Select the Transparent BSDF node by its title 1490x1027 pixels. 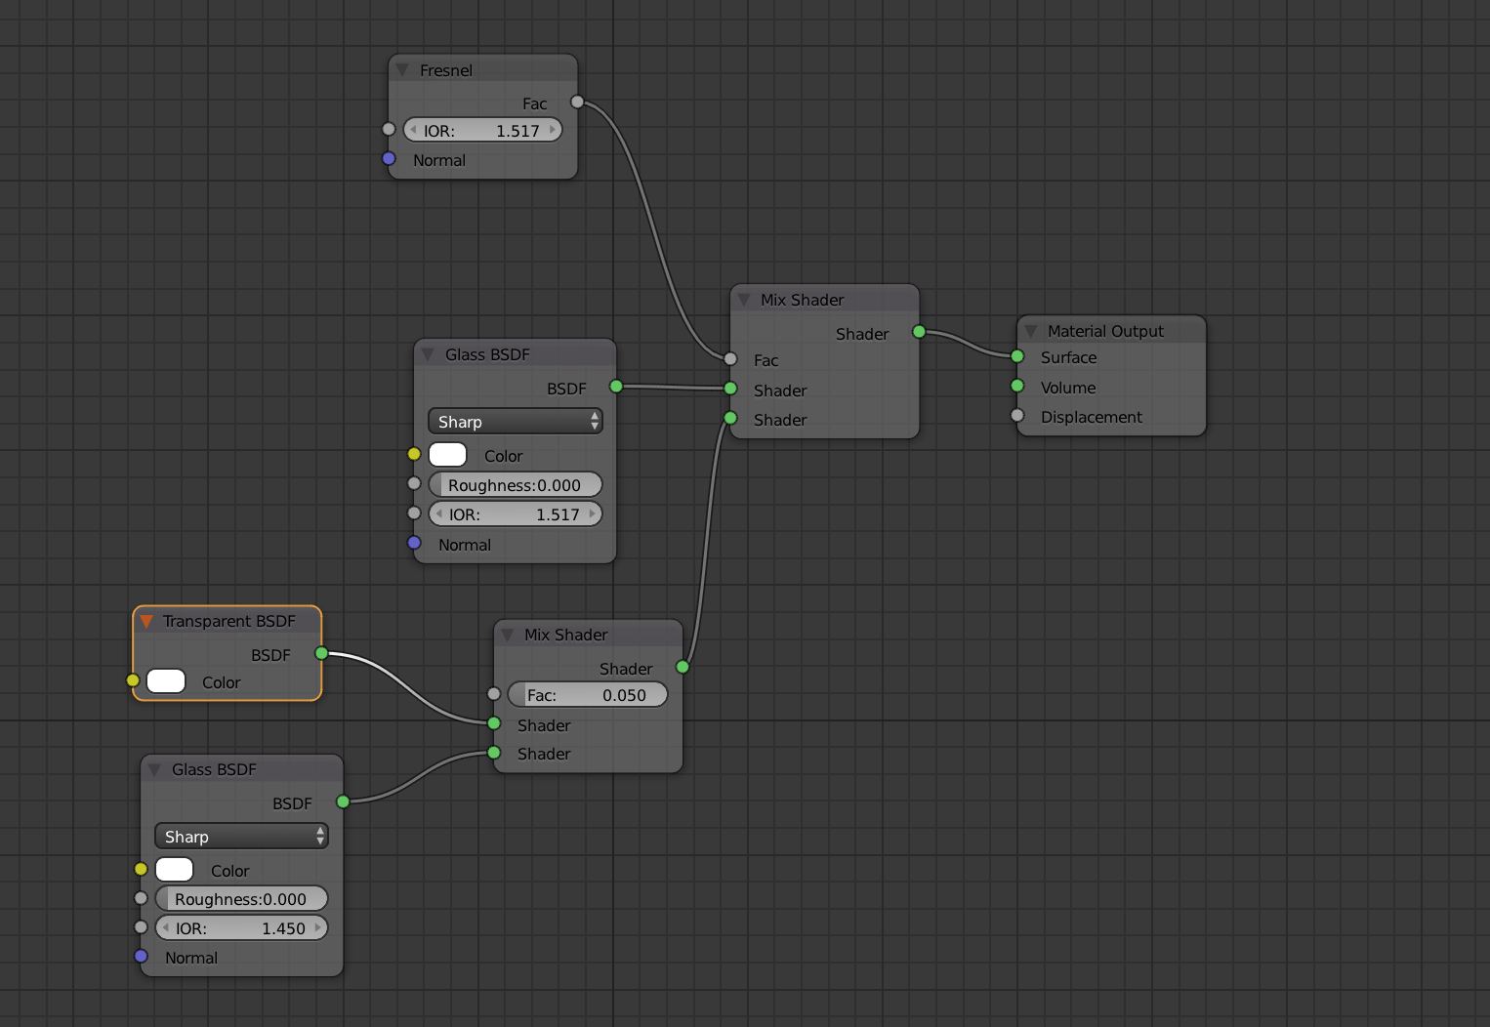click(x=229, y=621)
